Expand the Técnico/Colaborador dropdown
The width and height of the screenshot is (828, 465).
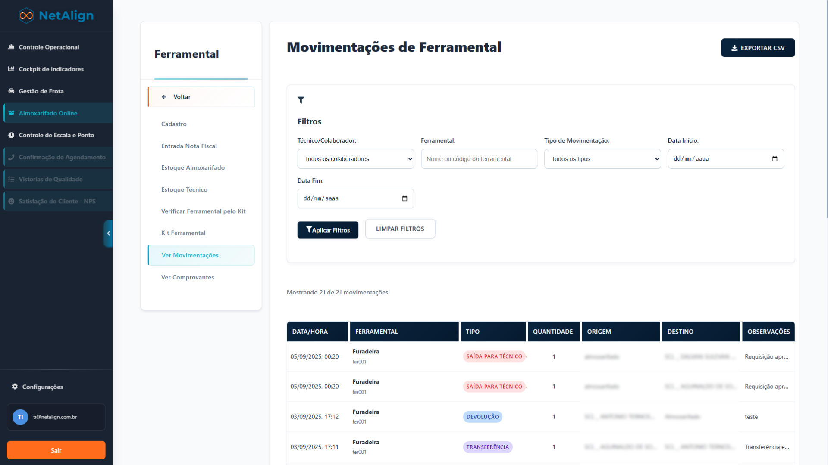355,159
